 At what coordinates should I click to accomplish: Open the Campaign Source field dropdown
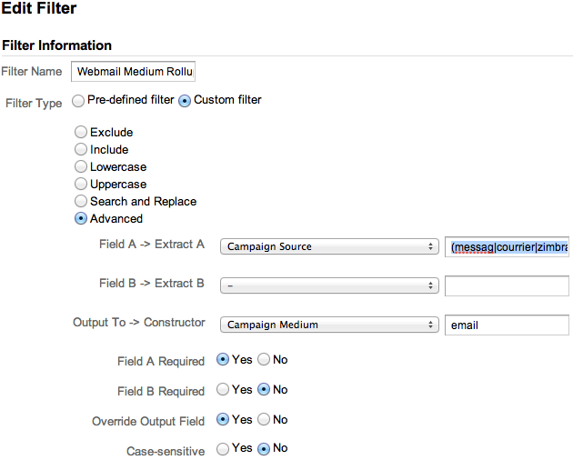point(329,246)
